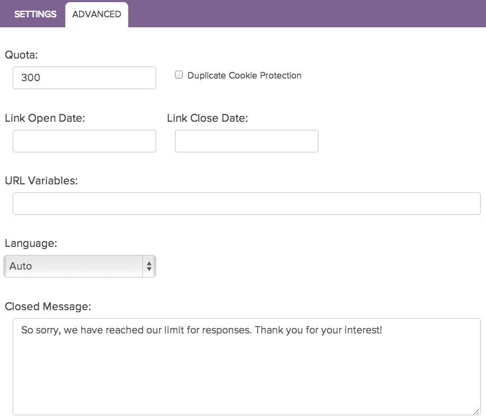Click the Language dropdown stepper arrows
This screenshot has height=418, width=486.
[x=149, y=266]
